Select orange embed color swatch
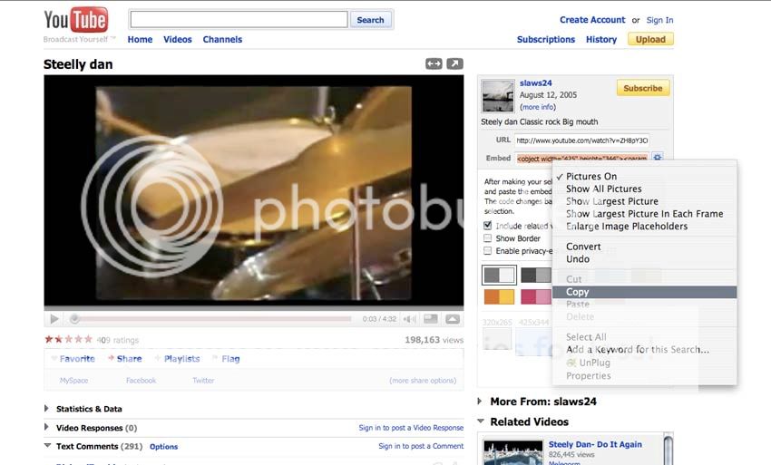Screen dimensions: 771x465 499,297
